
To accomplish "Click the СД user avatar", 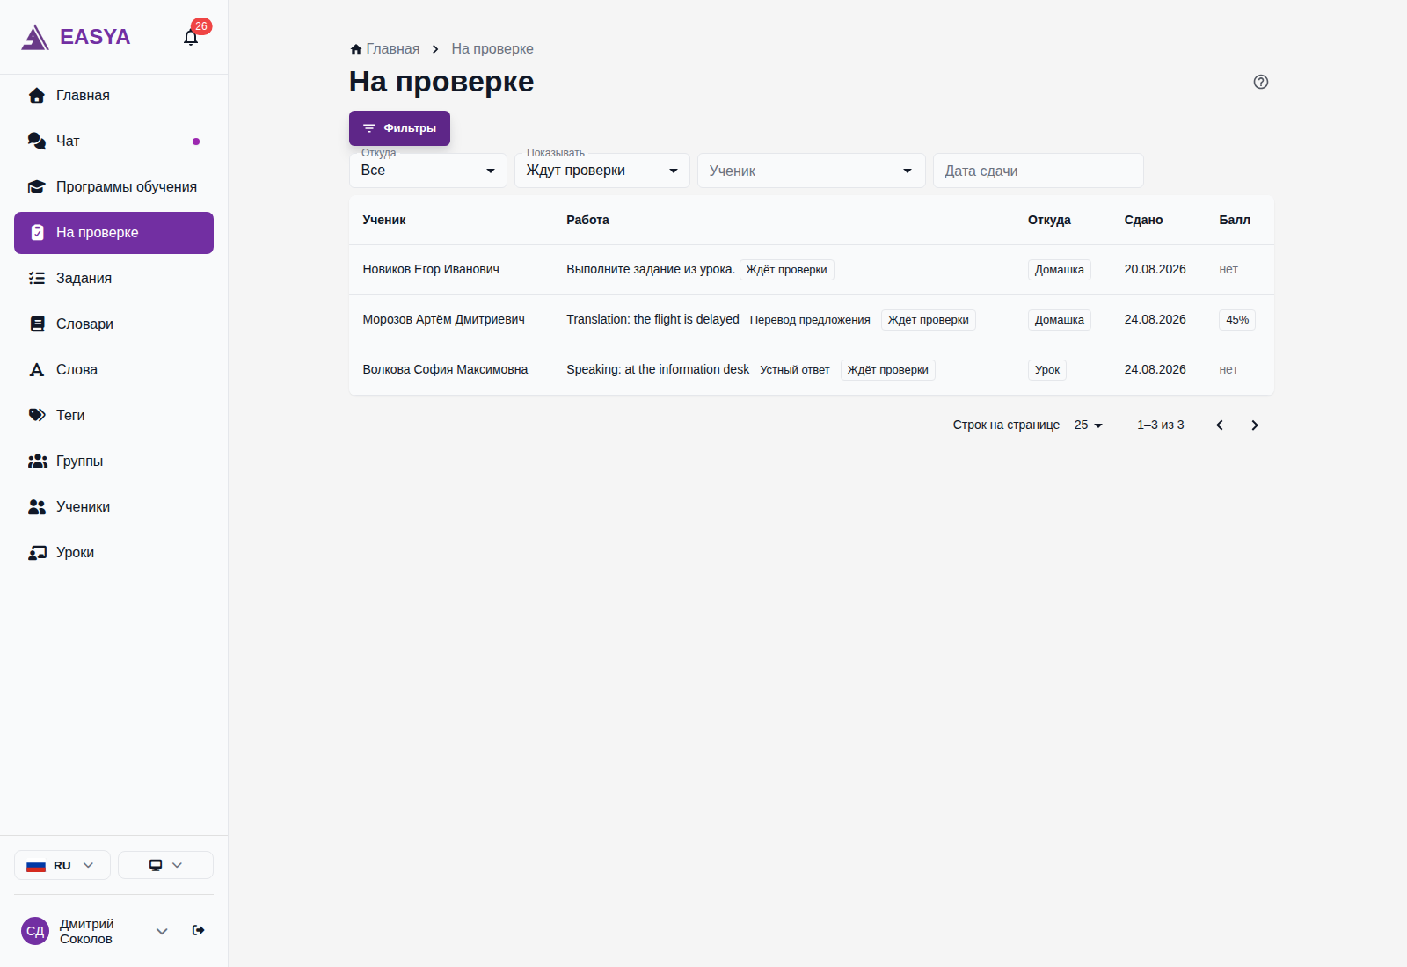I will (35, 931).
